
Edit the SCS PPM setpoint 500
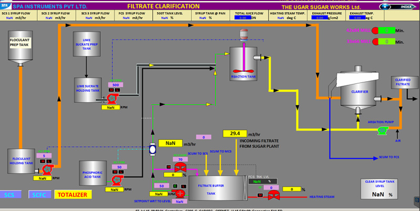tap(115, 85)
